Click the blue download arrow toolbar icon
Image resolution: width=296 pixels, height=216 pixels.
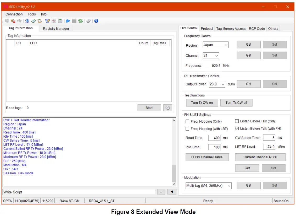pyautogui.click(x=27, y=21)
